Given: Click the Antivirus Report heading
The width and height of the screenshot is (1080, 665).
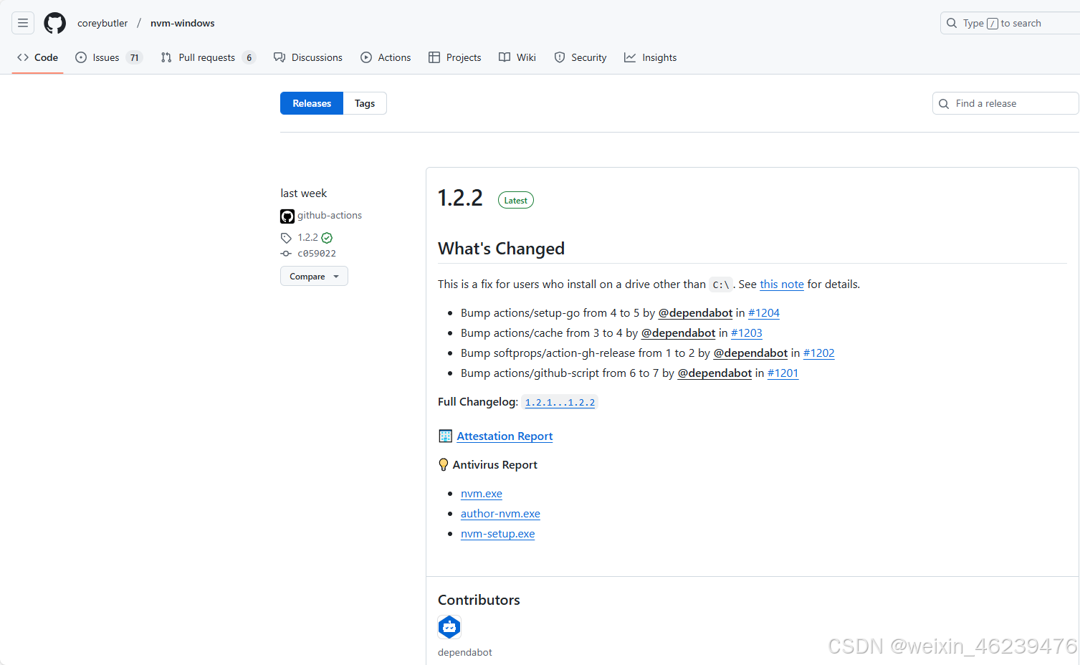Looking at the screenshot, I should 494,465.
